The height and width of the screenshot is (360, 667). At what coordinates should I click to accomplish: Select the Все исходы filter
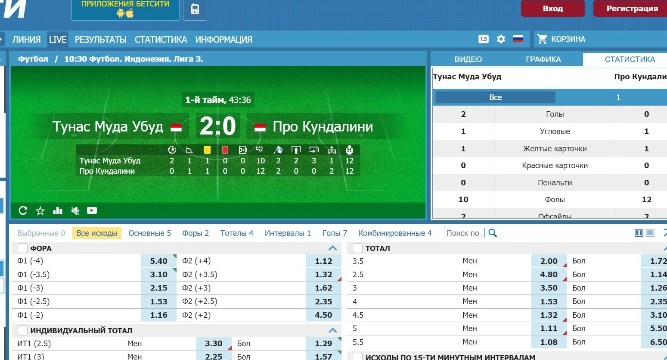97,233
